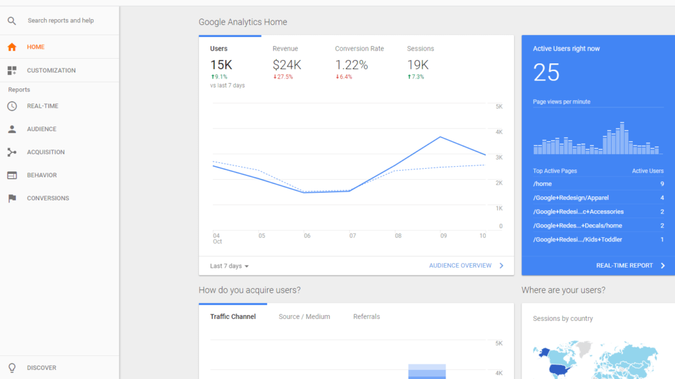This screenshot has height=379, width=675.
Task: Click the traffic channel stacked bar
Action: click(427, 372)
